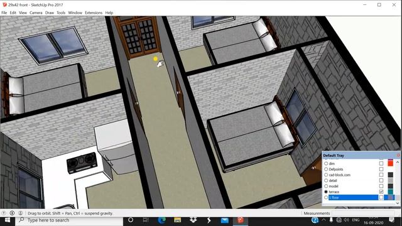This screenshot has height=226, width=402.
Task: Open the Mail app from the taskbar
Action: tap(225, 220)
